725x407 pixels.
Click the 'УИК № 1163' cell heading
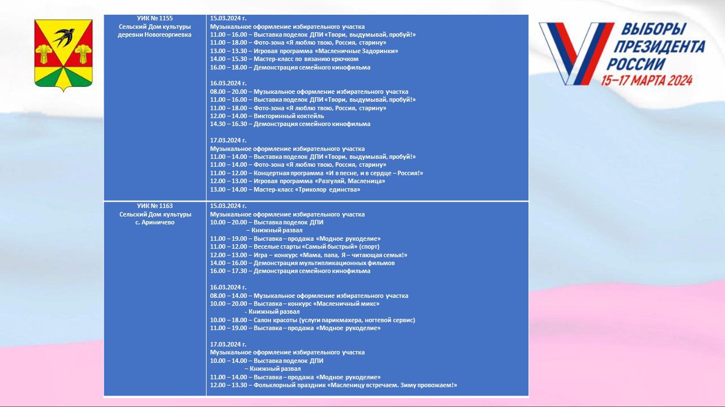tap(155, 206)
